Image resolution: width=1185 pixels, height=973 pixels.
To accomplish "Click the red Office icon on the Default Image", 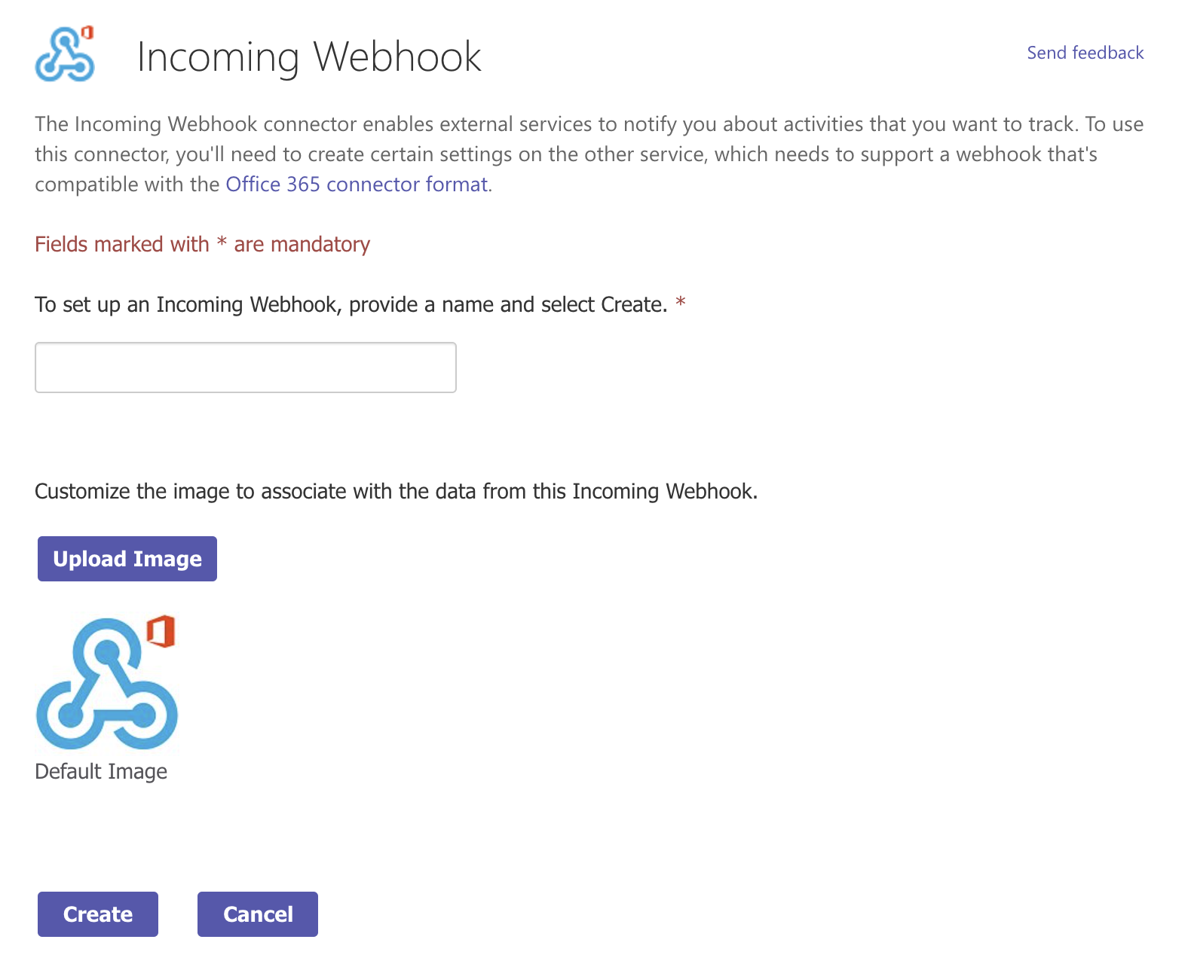I will [163, 633].
